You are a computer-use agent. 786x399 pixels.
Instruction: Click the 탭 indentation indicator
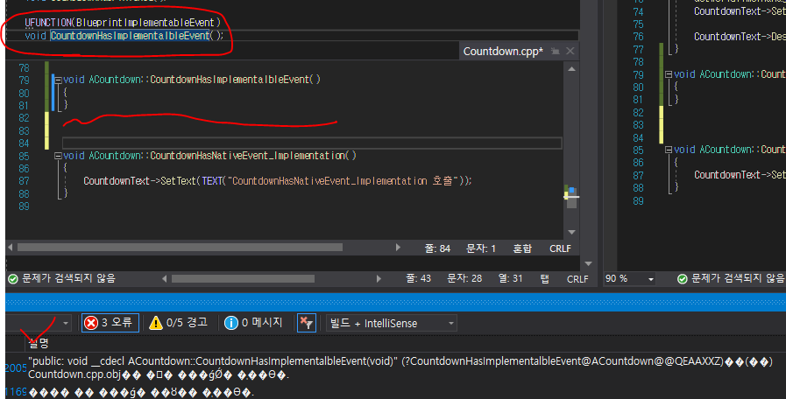coord(545,279)
